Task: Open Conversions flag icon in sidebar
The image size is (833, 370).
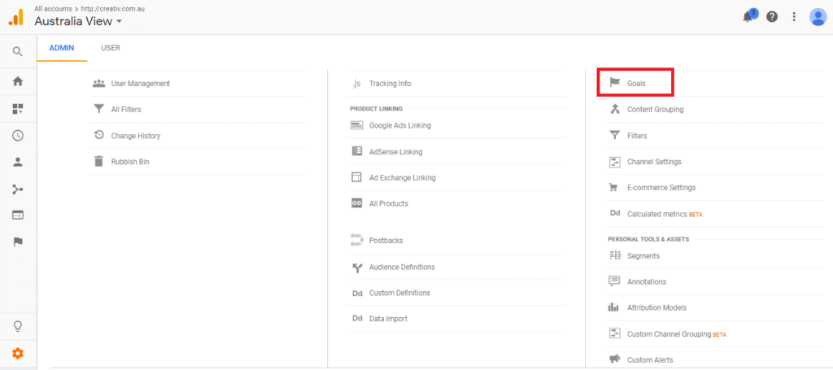Action: [x=18, y=242]
